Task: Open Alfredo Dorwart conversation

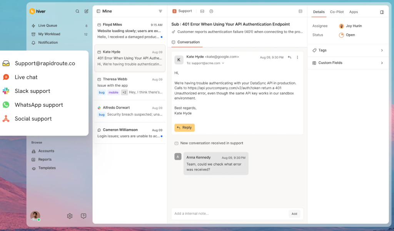Action: (130, 111)
